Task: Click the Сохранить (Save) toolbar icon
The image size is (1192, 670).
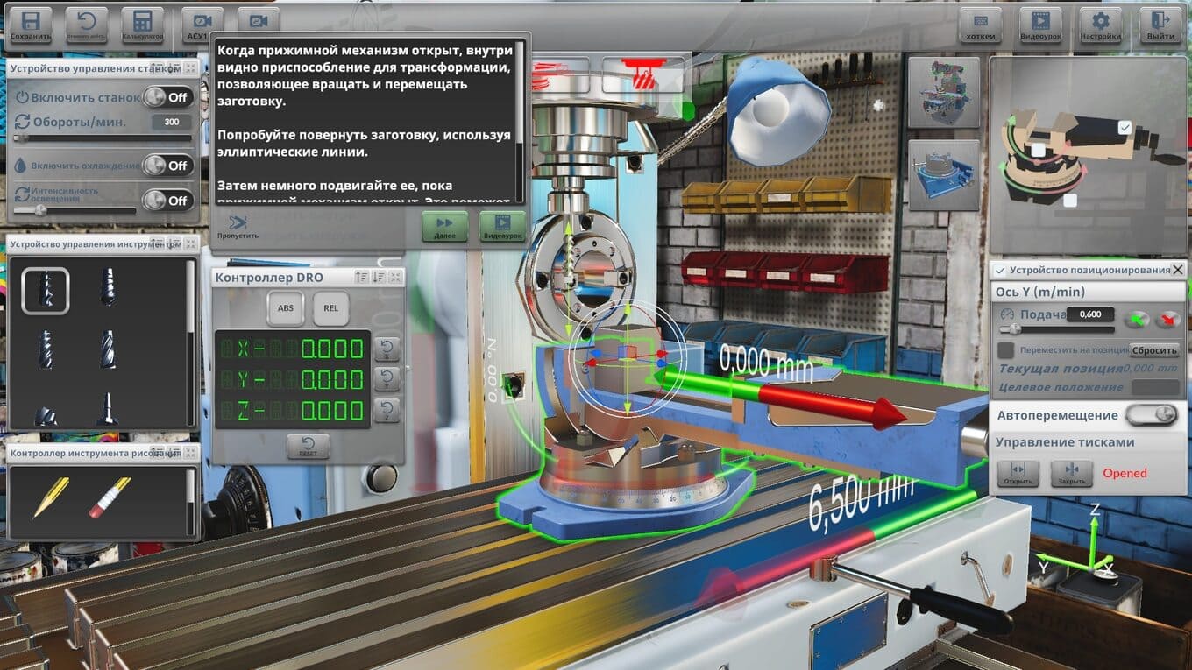Action: 31,25
